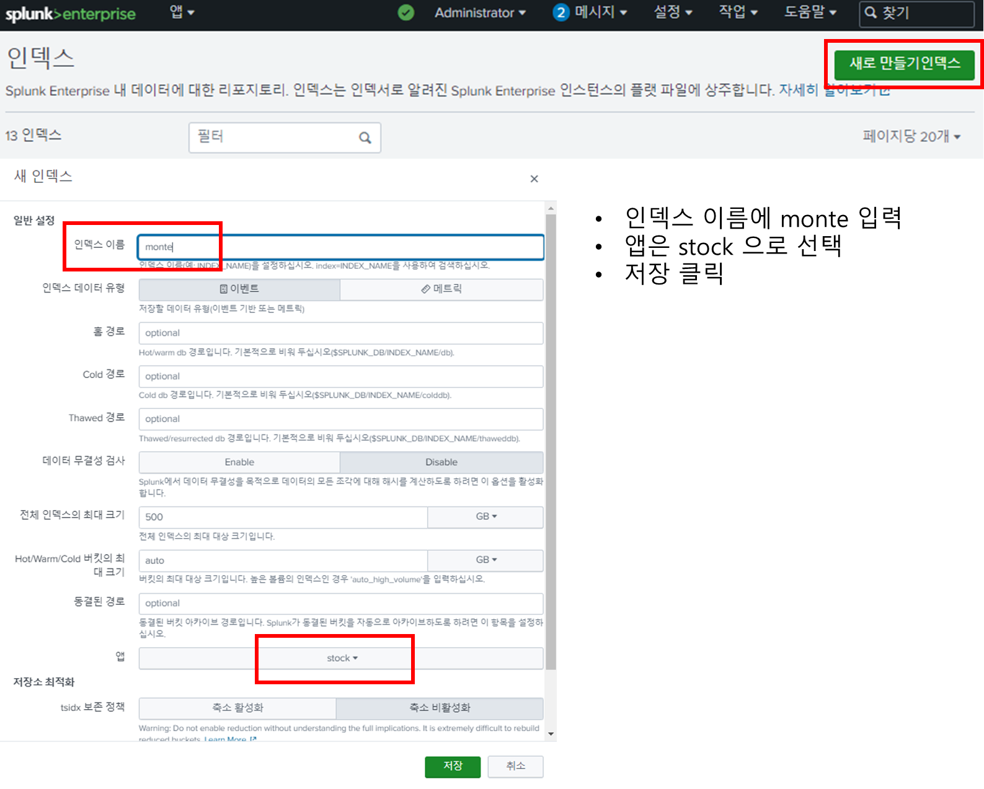
Task: Select 축소 활성화 for tsidx policy
Action: tap(237, 708)
